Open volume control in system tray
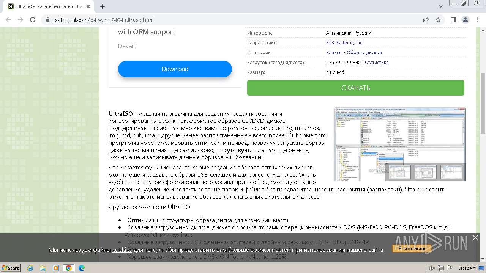 pos(432,268)
